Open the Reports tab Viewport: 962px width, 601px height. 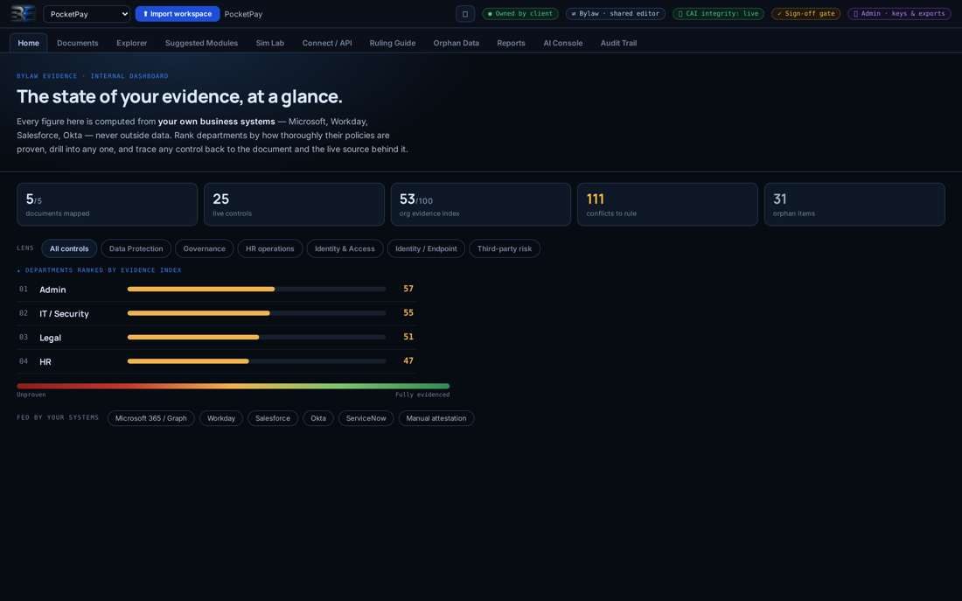(x=511, y=43)
